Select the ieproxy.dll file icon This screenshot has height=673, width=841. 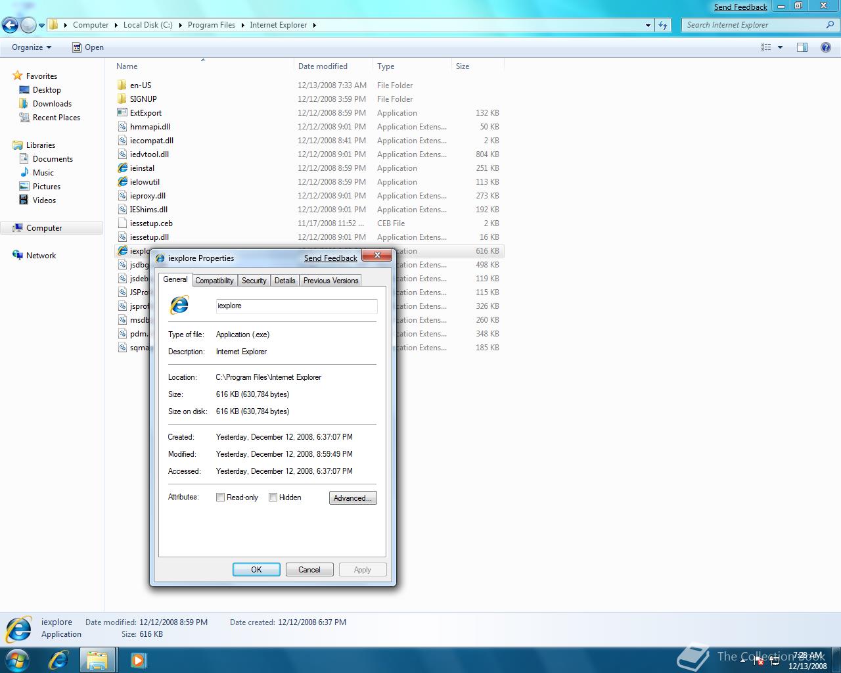[122, 196]
